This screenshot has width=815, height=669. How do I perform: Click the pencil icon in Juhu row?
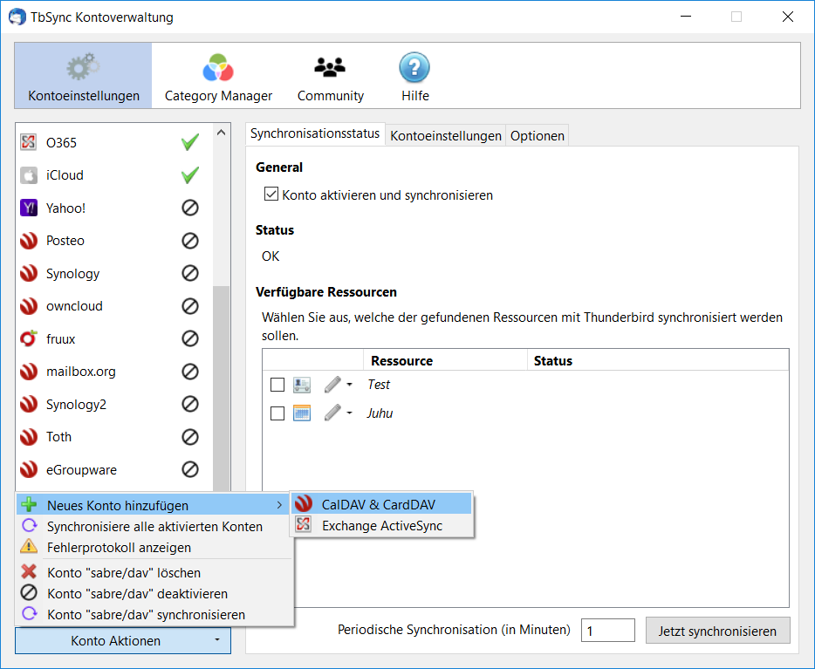(x=332, y=413)
